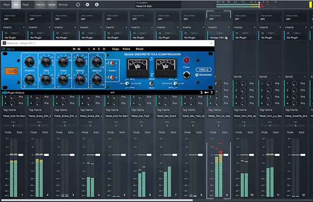This screenshot has height=202, width=313.
Task: Mute channel 9
Action: pyautogui.click(x=213, y=132)
